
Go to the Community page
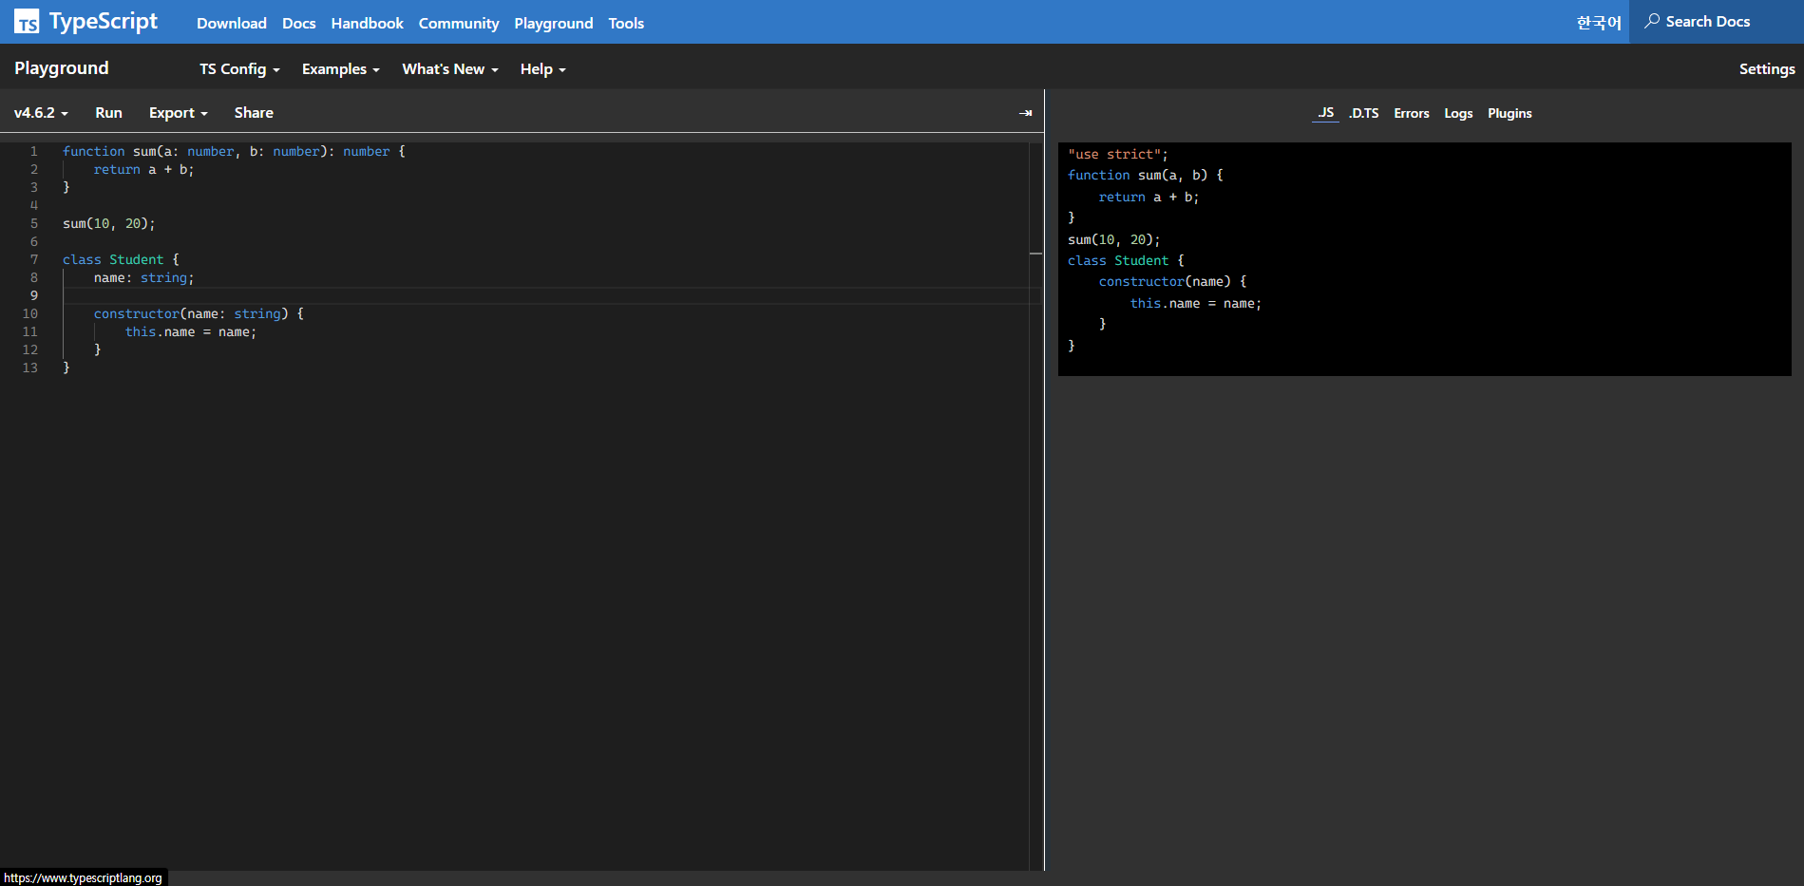(459, 23)
